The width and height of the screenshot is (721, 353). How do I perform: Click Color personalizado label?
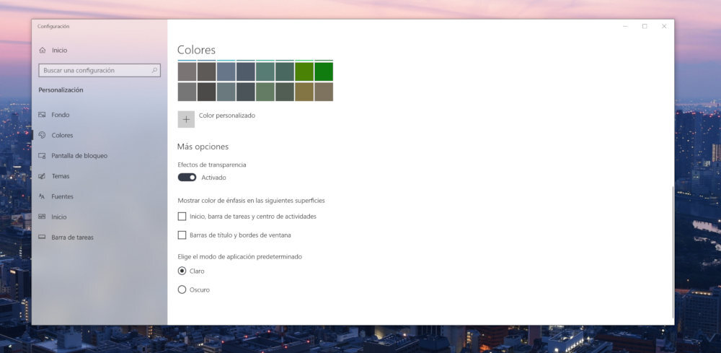226,116
